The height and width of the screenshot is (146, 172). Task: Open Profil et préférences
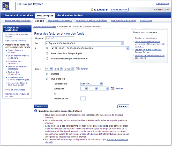click(x=15, y=90)
